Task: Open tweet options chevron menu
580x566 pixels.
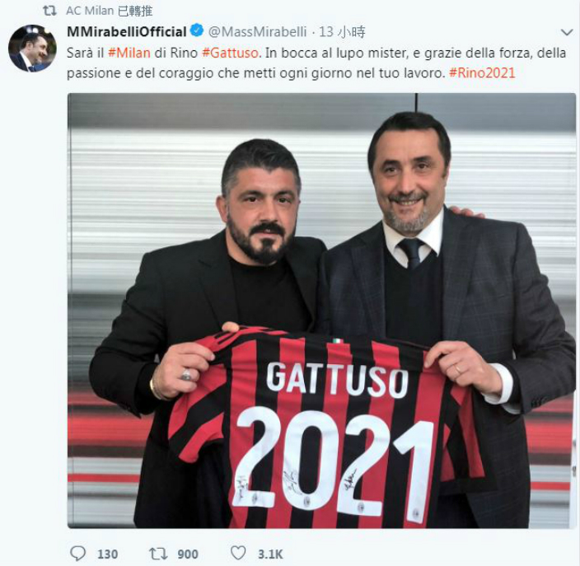Action: click(x=567, y=33)
